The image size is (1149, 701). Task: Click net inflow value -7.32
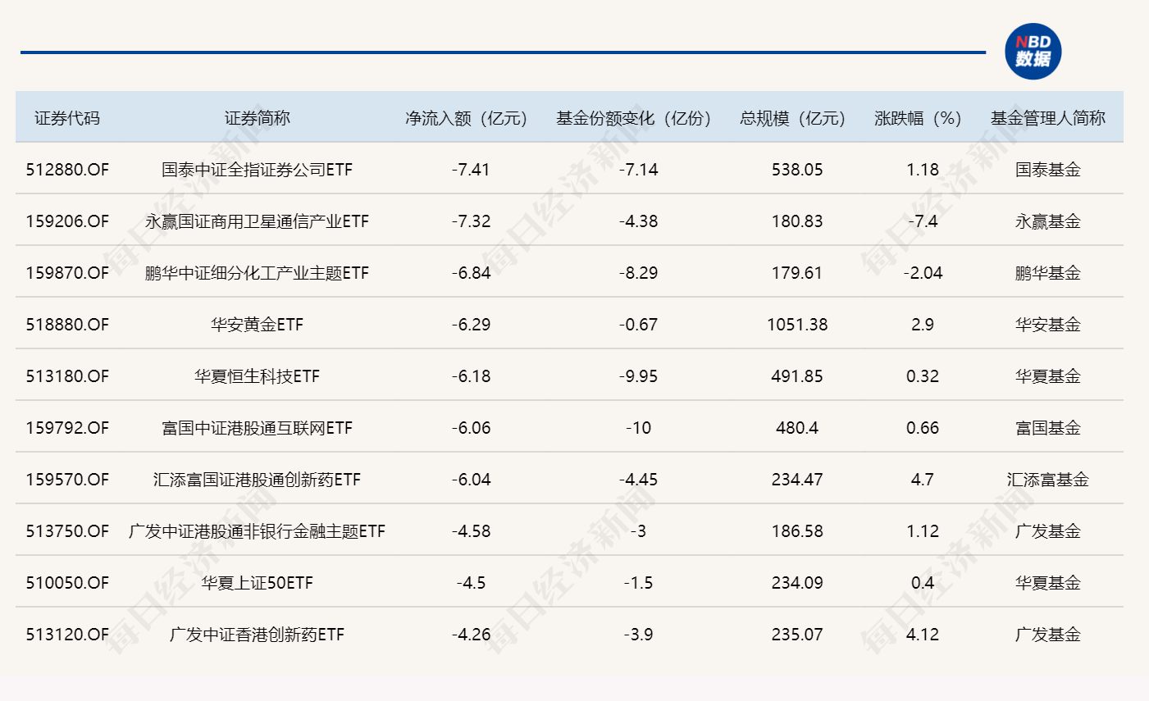point(471,221)
